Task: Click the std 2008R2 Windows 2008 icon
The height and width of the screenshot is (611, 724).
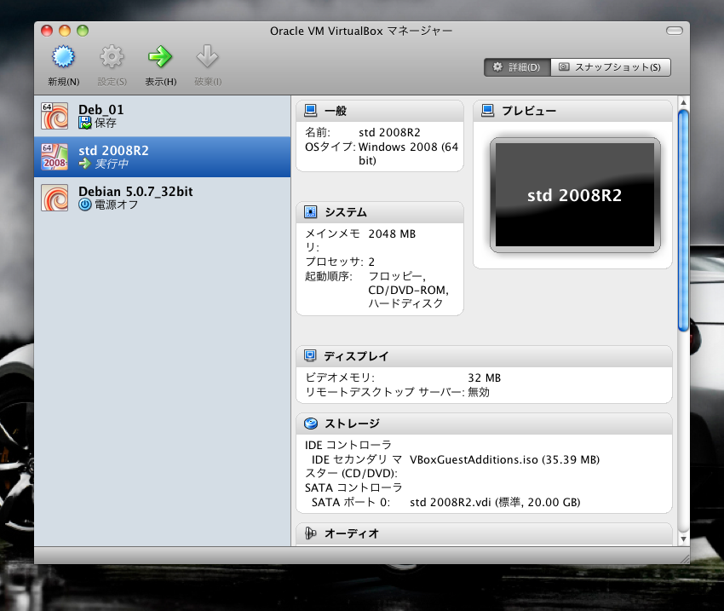Action: tap(55, 157)
